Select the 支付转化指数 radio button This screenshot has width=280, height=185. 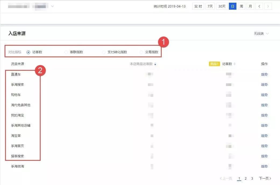point(104,52)
